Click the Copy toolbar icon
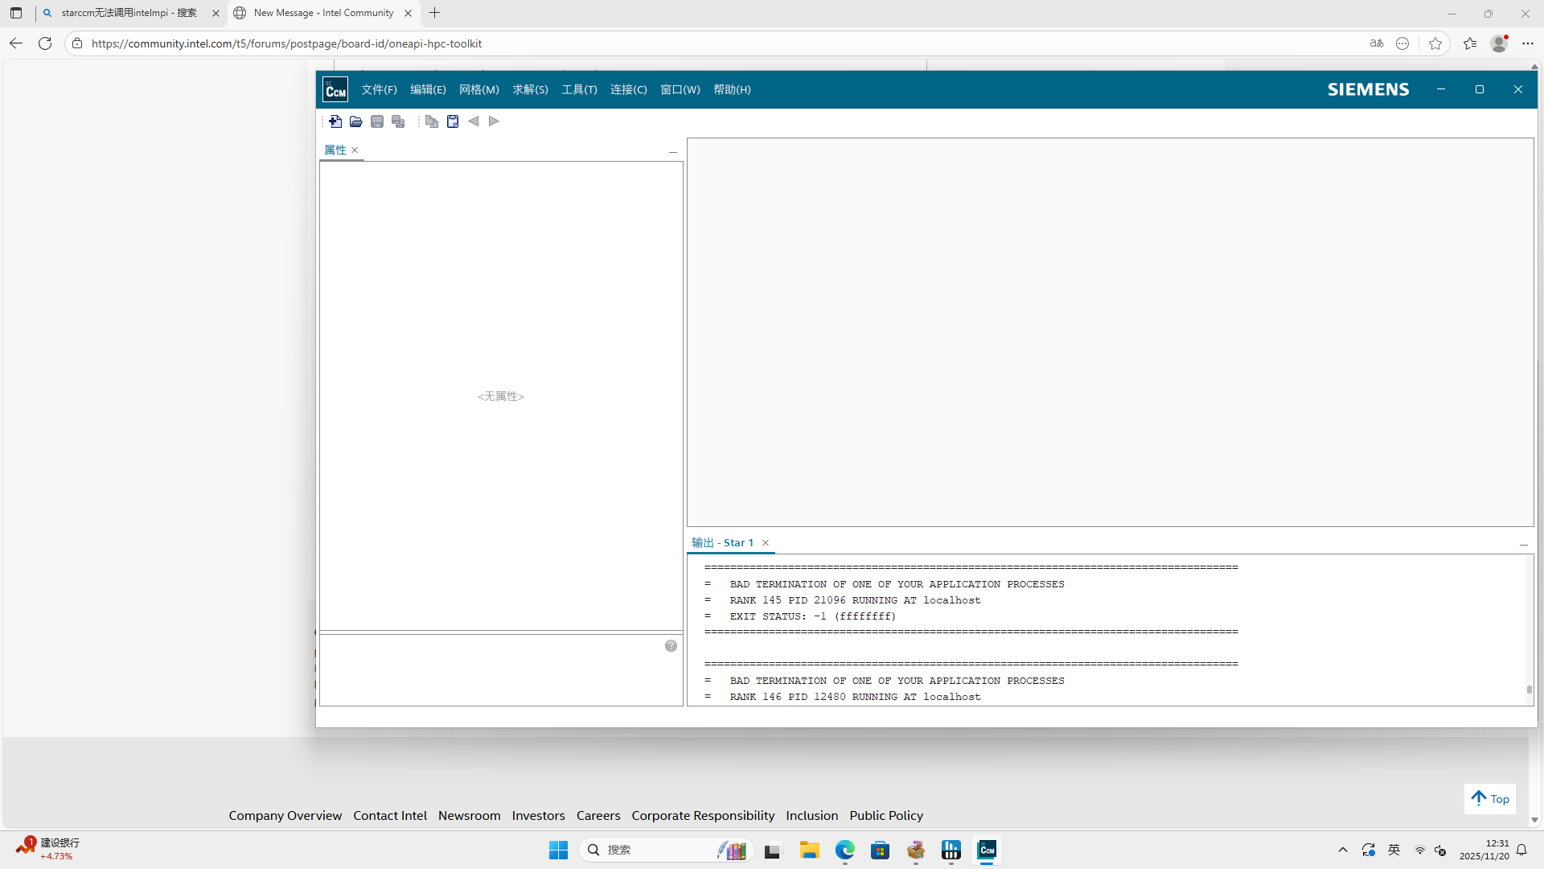The width and height of the screenshot is (1544, 869). coord(432,121)
